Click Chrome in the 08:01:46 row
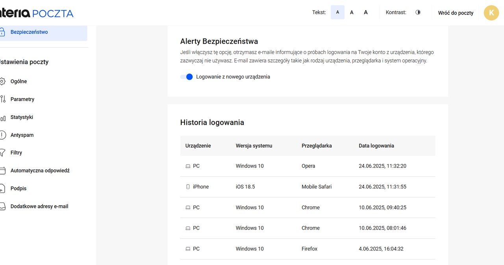This screenshot has width=504, height=265. [x=311, y=228]
